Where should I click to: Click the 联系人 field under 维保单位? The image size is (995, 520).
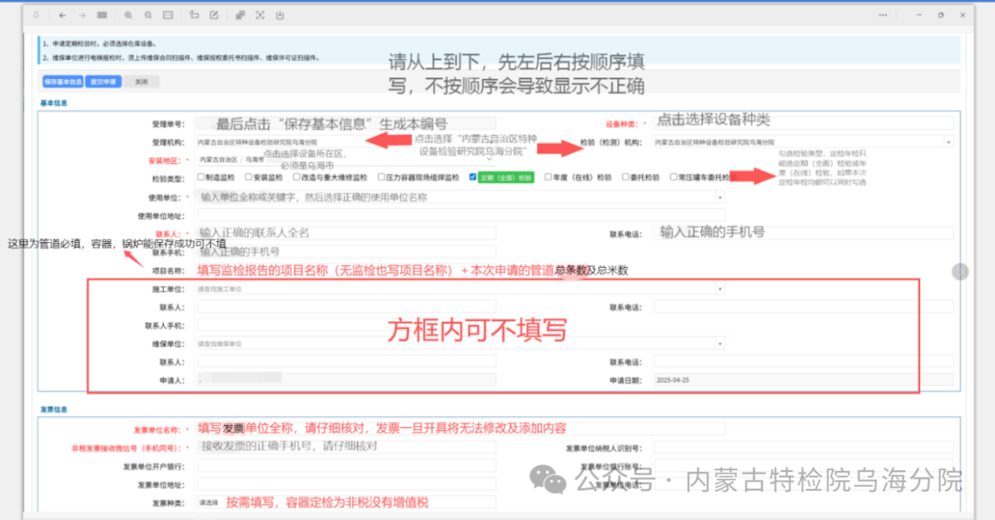click(345, 363)
